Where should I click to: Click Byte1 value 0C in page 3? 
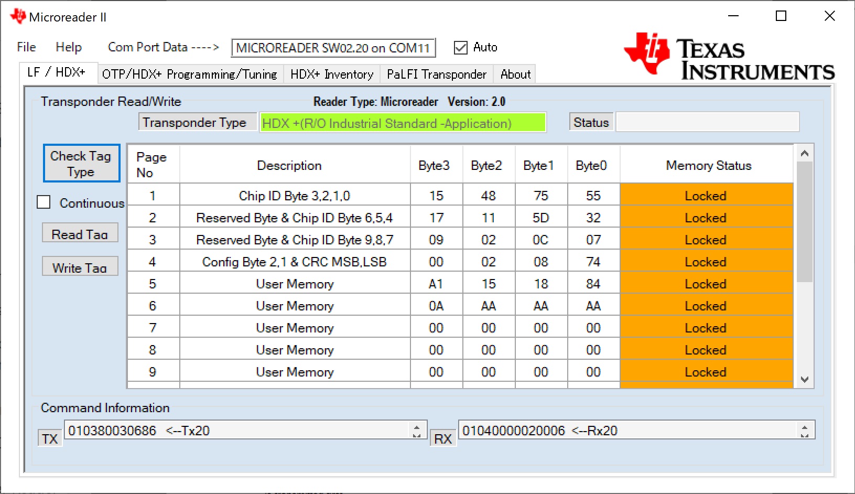coord(541,240)
